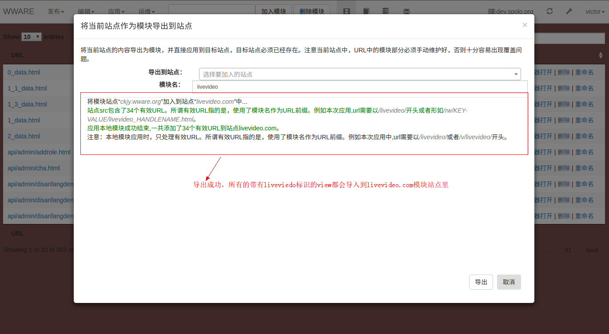Image resolution: width=609 pixels, height=334 pixels.
Task: Click the 删除模块 button
Action: click(312, 12)
